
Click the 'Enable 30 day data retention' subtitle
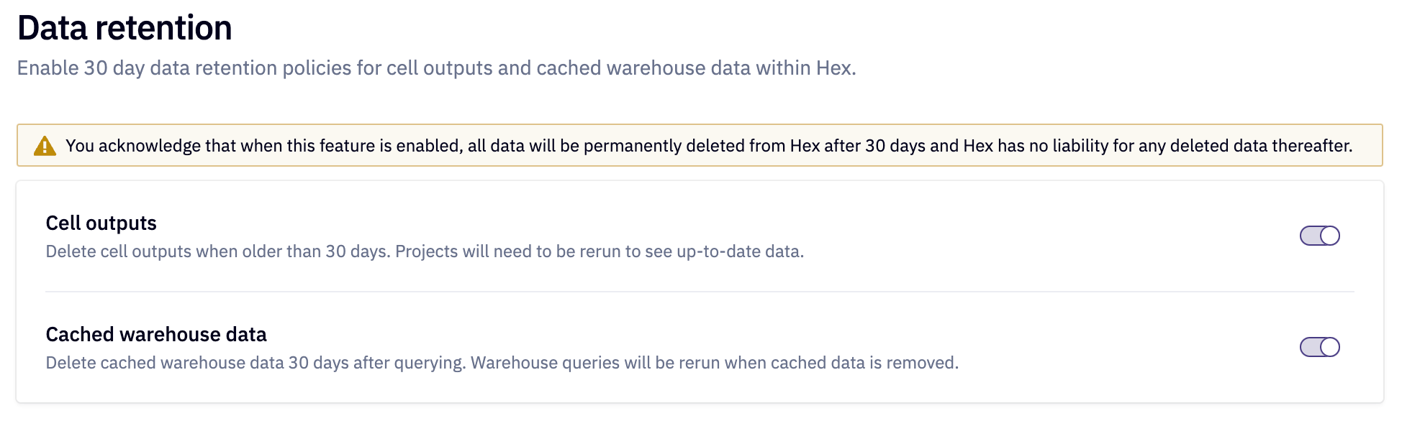[436, 68]
